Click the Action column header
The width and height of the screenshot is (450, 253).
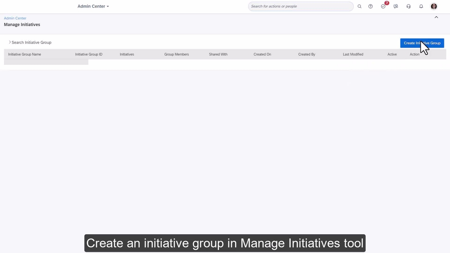(x=414, y=54)
